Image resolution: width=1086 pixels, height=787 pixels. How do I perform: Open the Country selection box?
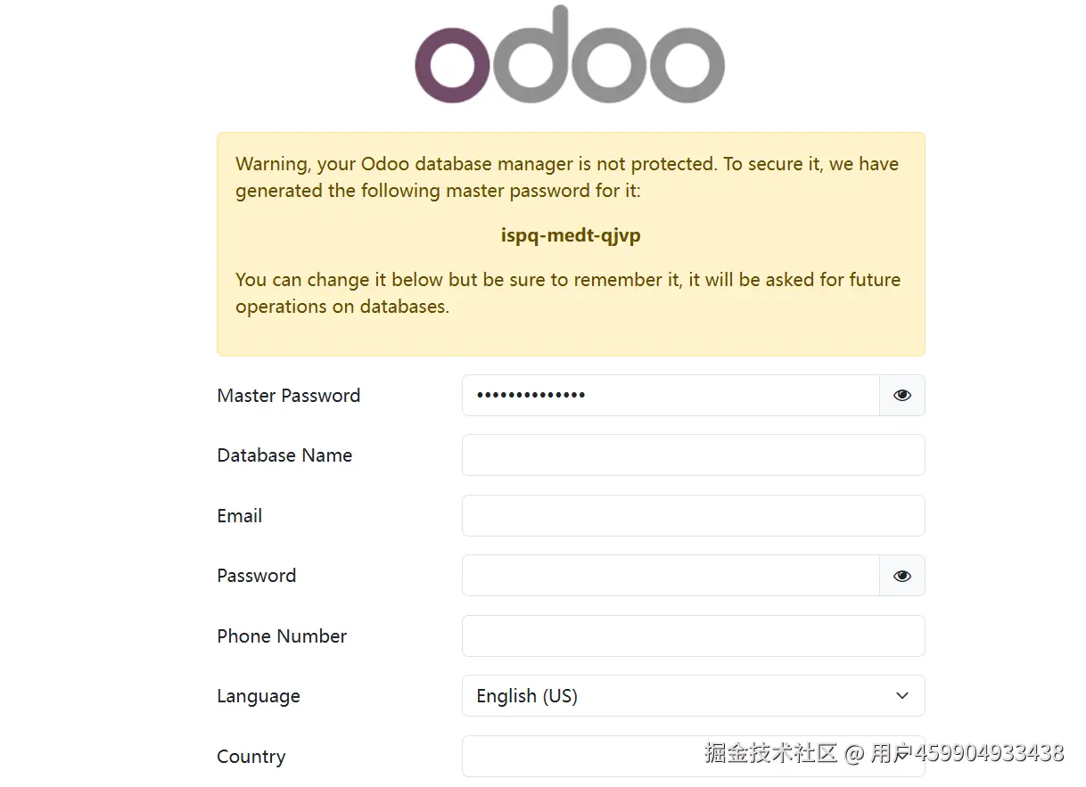(580, 756)
